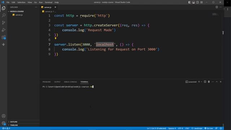Click the Go Live status bar button

[209, 129]
